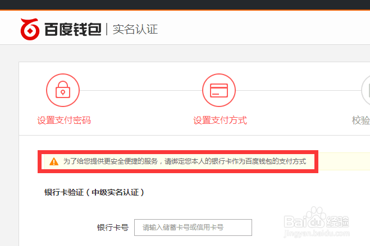Select the card icon for payment method step

click(x=219, y=90)
